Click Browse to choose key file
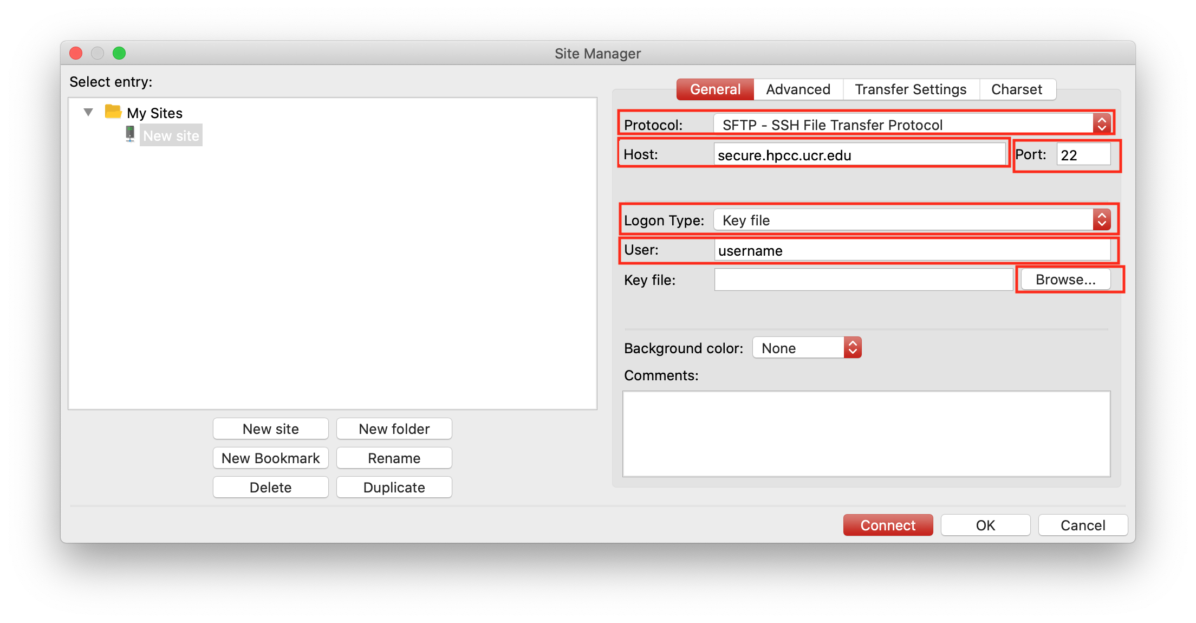Viewport: 1196px width, 623px height. click(1065, 280)
